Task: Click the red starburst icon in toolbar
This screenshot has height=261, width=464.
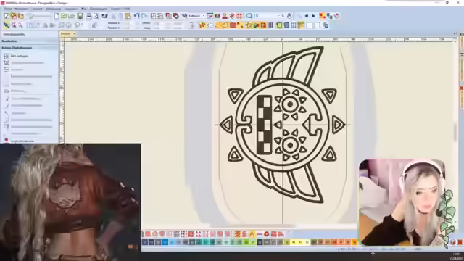Action: (232, 16)
